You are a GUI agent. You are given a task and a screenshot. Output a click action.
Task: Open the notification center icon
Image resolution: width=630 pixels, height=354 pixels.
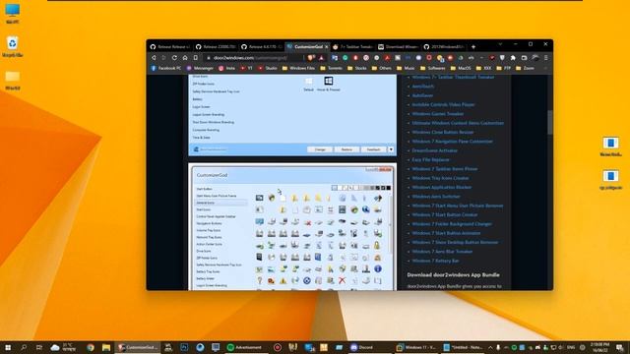point(620,347)
